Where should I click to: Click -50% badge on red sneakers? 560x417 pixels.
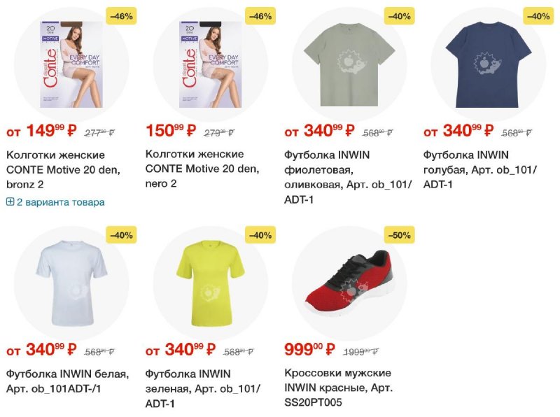[x=399, y=235]
